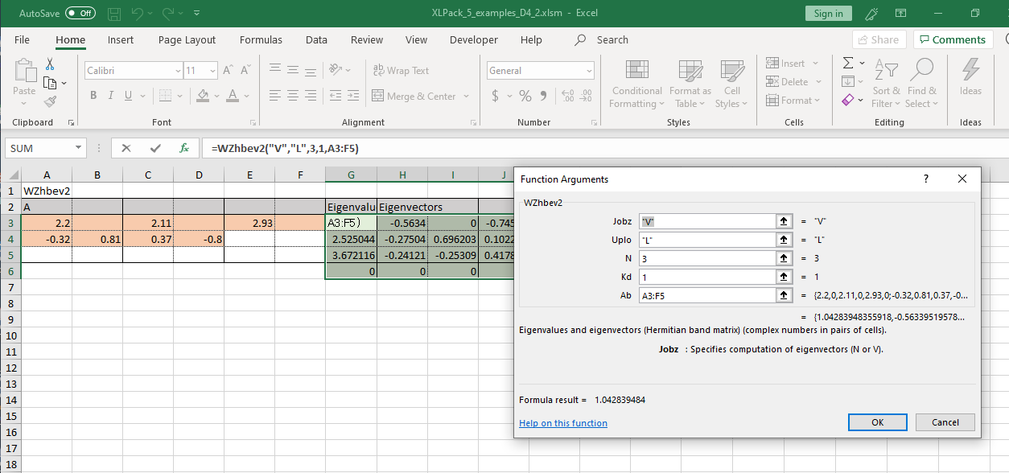The width and height of the screenshot is (1009, 473).
Task: Toggle the AutoSave switch
Action: pyautogui.click(x=80, y=13)
